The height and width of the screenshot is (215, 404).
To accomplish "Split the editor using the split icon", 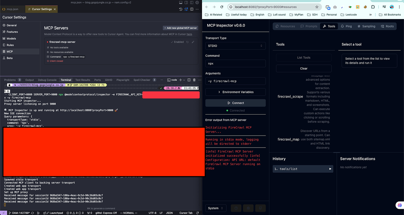I will tap(192, 9).
